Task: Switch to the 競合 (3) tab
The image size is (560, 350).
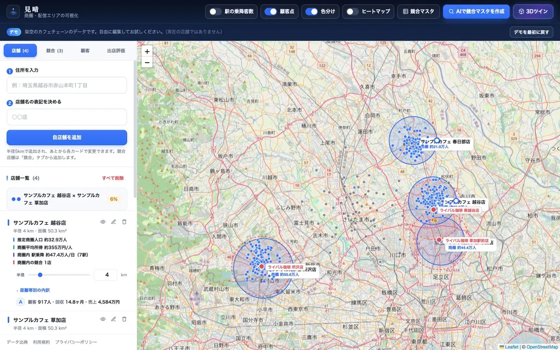Action: click(55, 50)
